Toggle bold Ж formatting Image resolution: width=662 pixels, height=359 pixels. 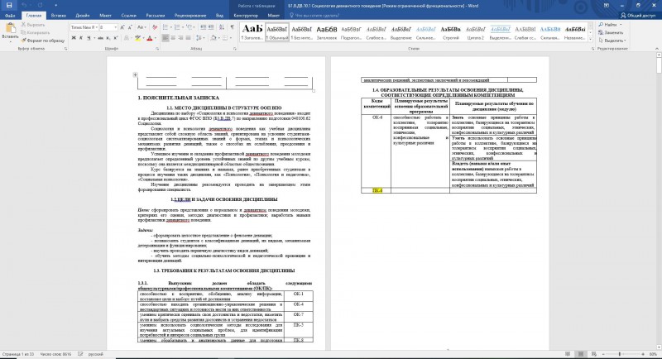coord(74,38)
